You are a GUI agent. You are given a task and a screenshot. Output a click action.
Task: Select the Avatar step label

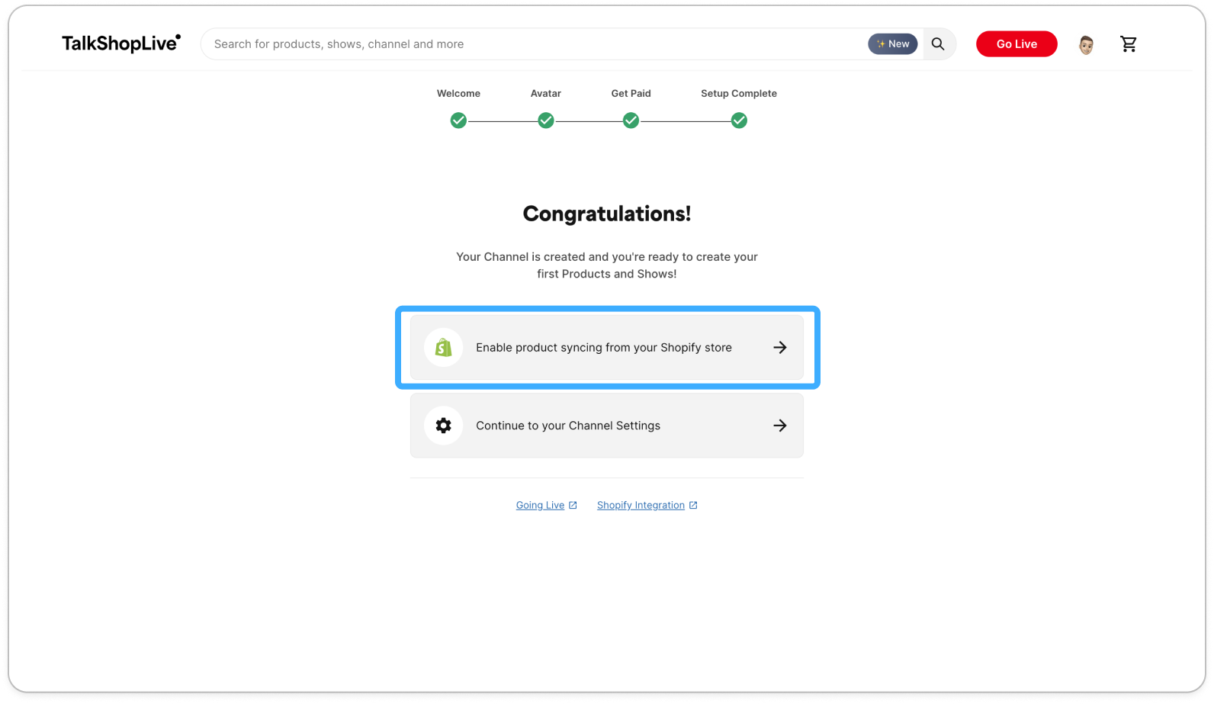point(546,93)
